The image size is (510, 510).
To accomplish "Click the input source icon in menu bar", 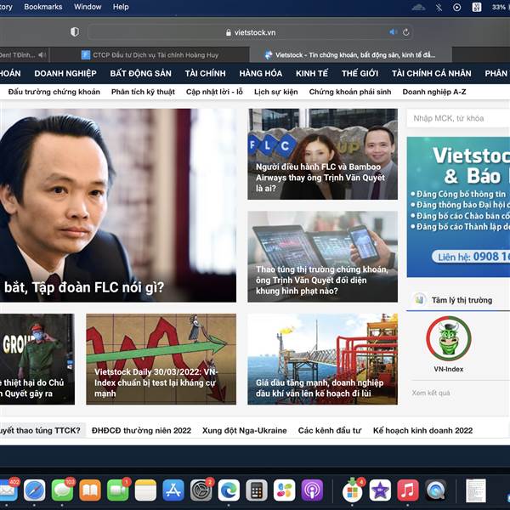I will [477, 7].
